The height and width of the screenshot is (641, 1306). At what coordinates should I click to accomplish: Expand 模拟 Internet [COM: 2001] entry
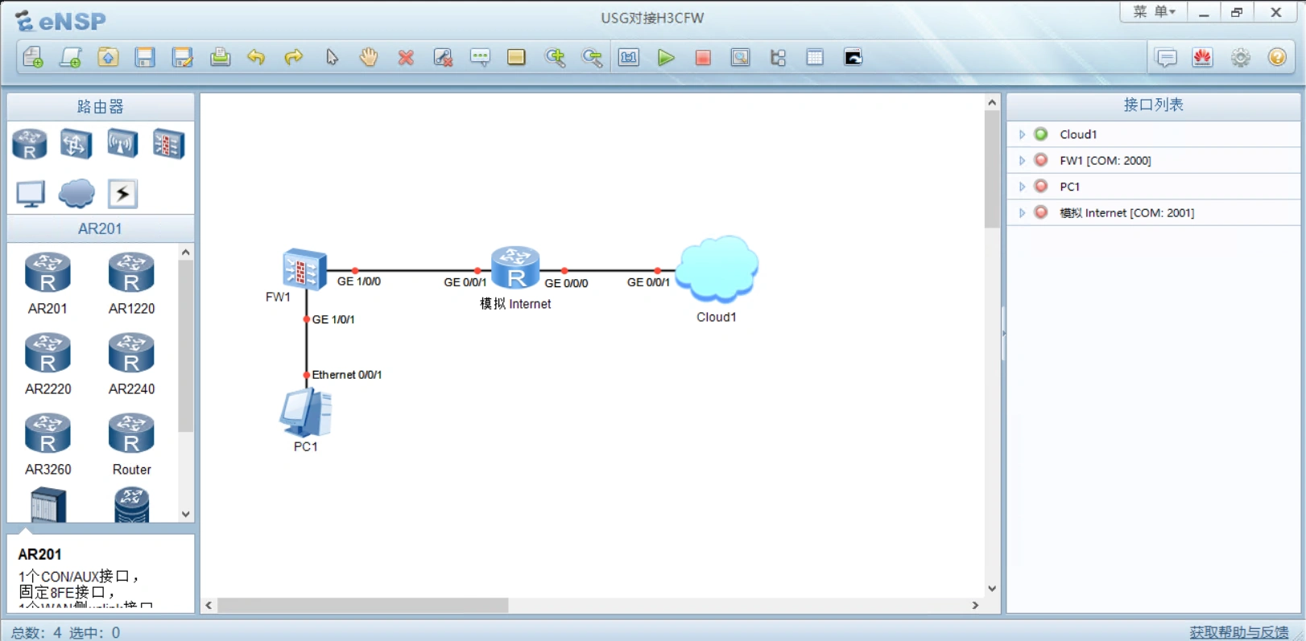[x=1022, y=212]
